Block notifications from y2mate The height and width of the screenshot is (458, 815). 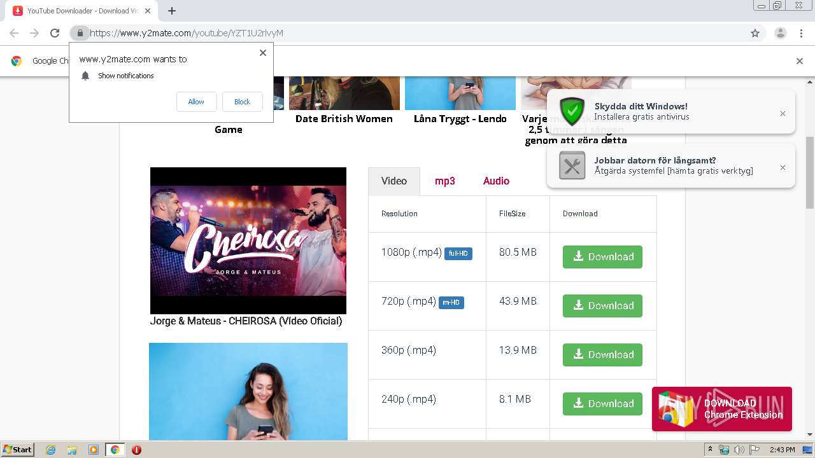click(243, 102)
